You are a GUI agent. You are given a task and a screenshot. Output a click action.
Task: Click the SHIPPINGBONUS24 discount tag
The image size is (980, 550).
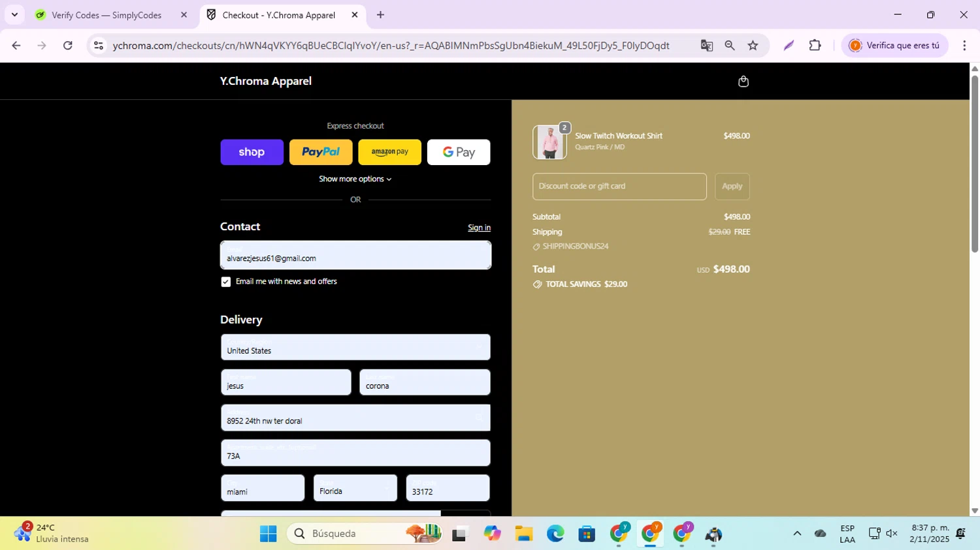570,247
